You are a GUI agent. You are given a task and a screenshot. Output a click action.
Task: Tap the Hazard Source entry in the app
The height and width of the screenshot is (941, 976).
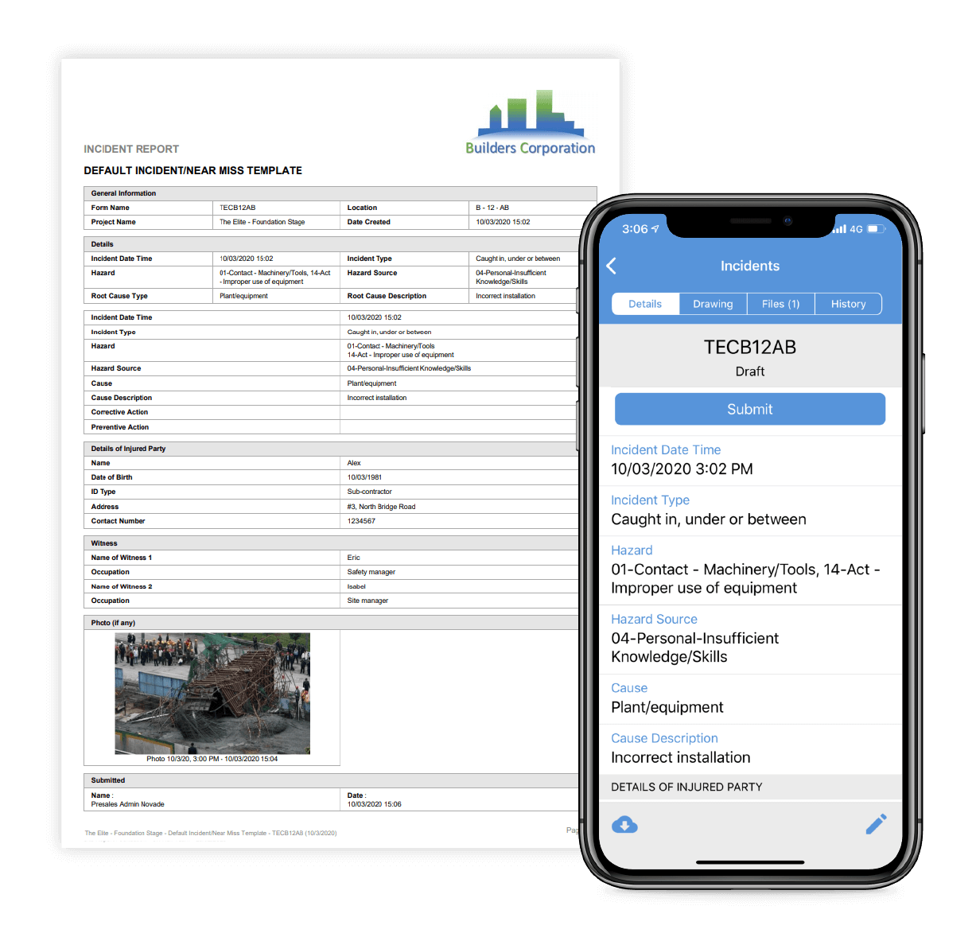coord(694,638)
